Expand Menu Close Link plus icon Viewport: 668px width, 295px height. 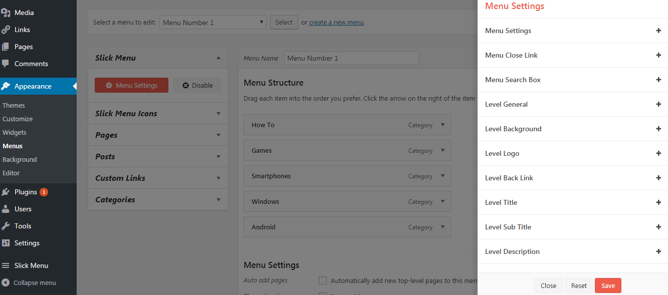pos(658,55)
